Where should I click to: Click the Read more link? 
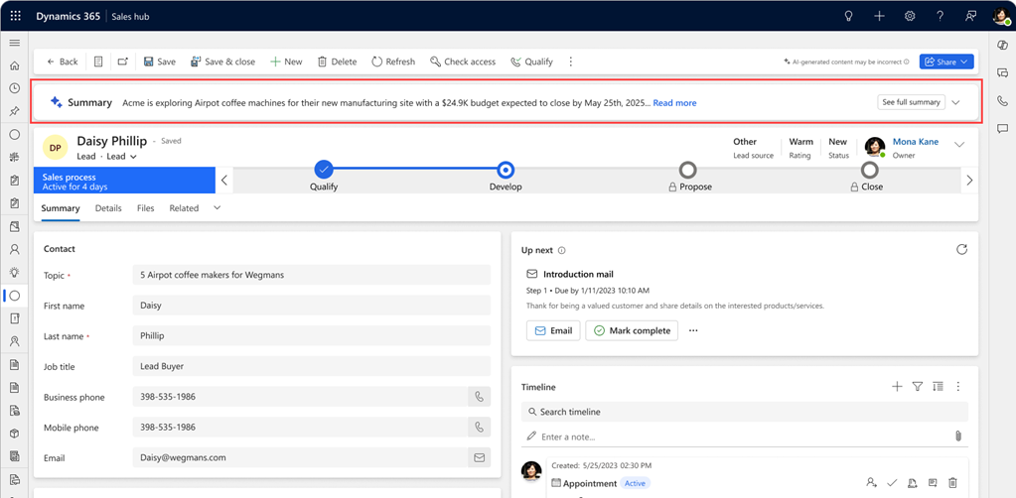tap(674, 103)
